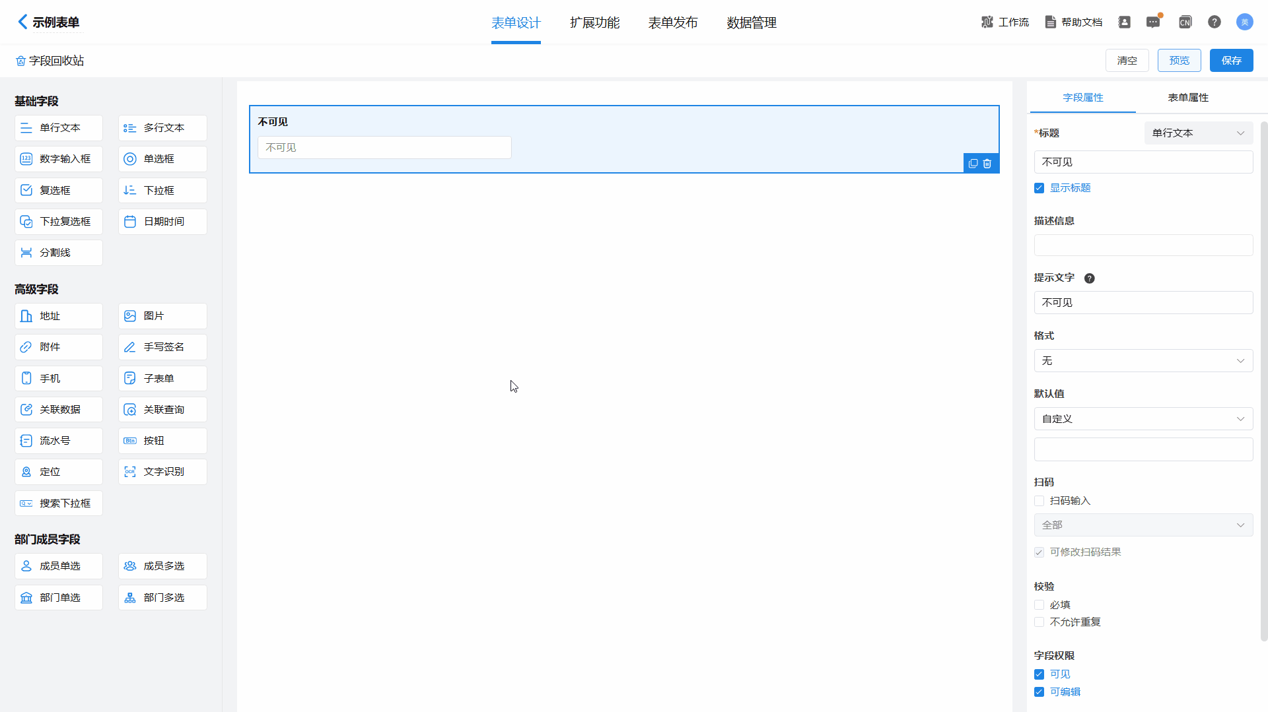Add a 下拉复选框 field
The width and height of the screenshot is (1268, 712).
[59, 222]
